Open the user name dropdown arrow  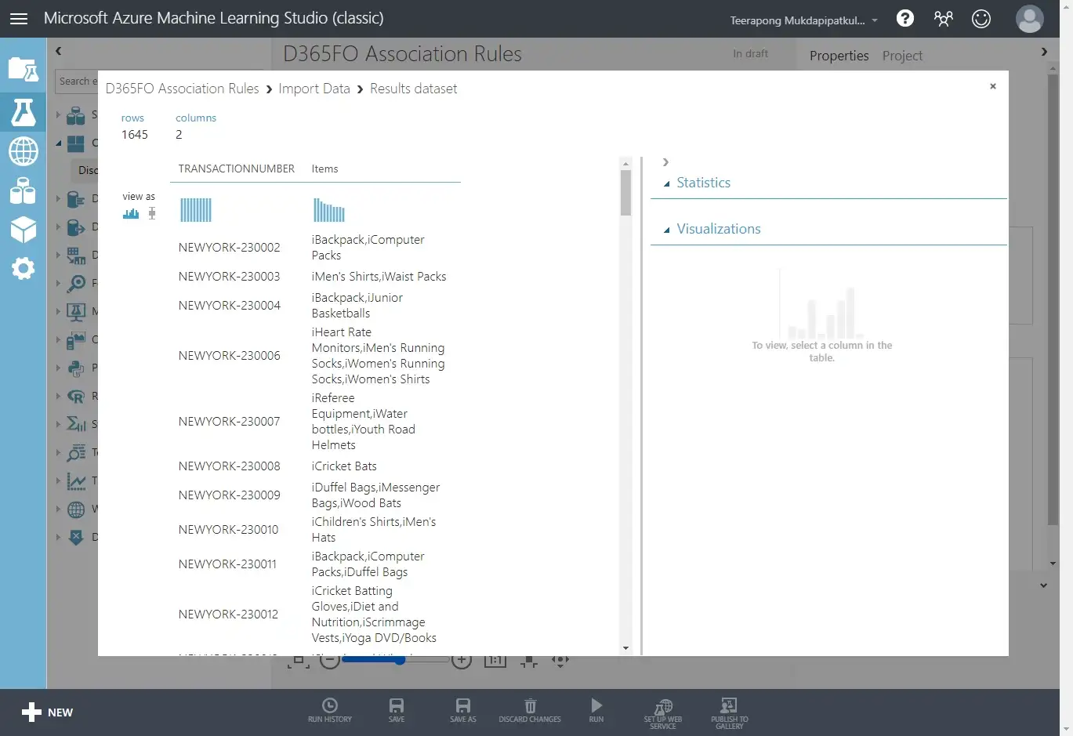(x=875, y=20)
